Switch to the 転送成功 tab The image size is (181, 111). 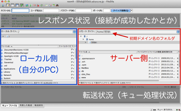(39, 105)
